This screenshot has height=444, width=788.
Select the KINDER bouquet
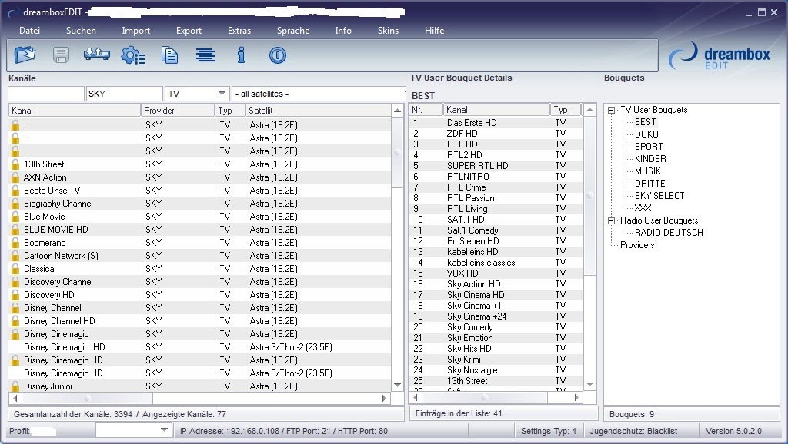click(650, 158)
